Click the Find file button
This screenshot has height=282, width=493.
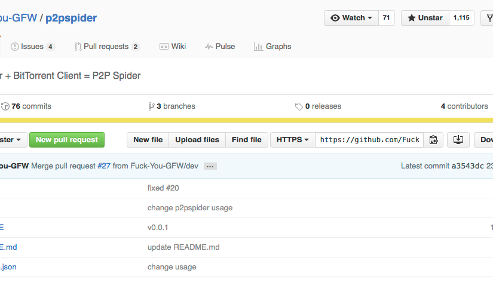[246, 140]
